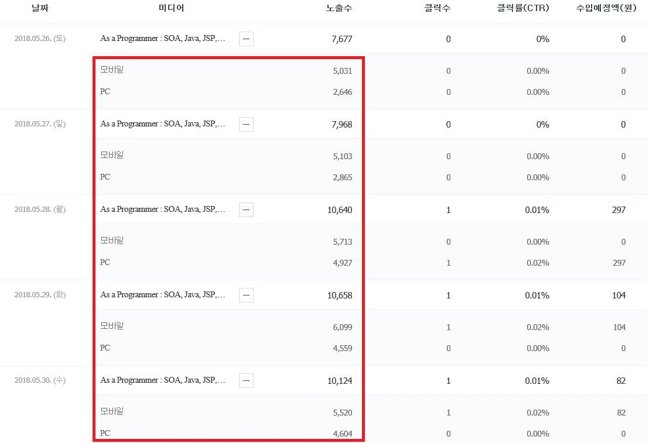The image size is (656, 443).
Task: Open the 'As a Programmer' media link for 2018.05.26
Action: tap(164, 39)
